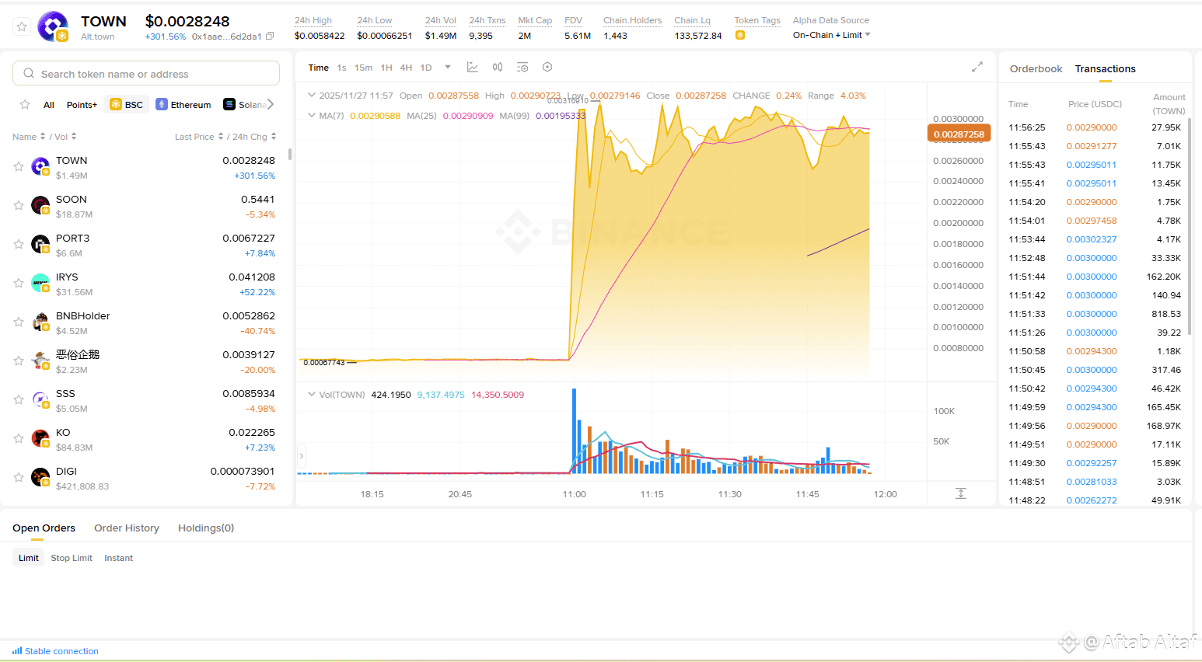Select the Stop Limit order filter
The height and width of the screenshot is (662, 1202).
click(x=72, y=558)
